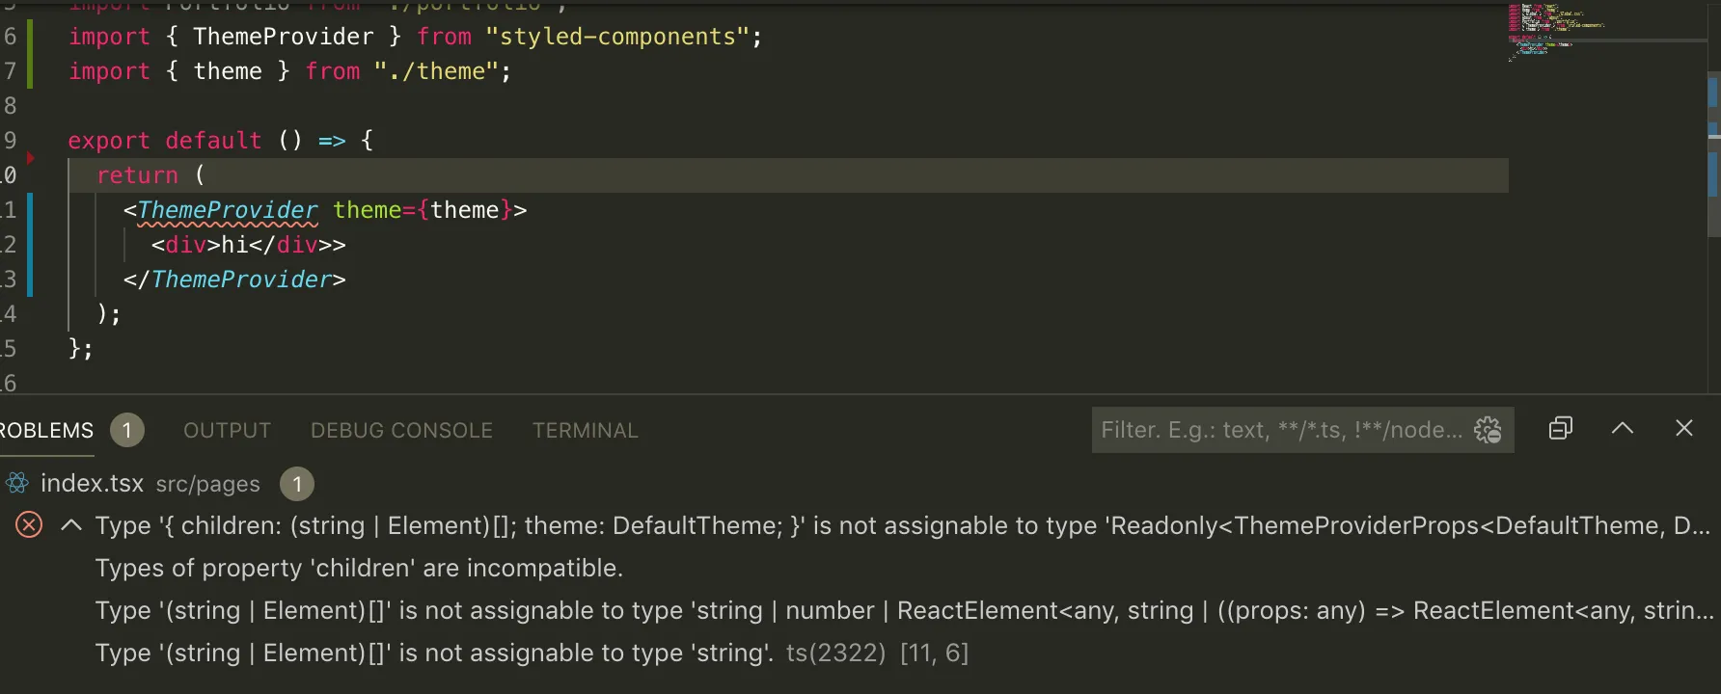The image size is (1721, 694).
Task: Click the editor vertical scrollbar
Action: pyautogui.click(x=1713, y=154)
